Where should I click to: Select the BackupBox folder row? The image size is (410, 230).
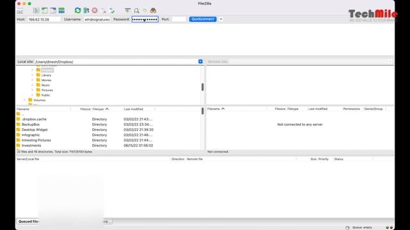(x=108, y=125)
